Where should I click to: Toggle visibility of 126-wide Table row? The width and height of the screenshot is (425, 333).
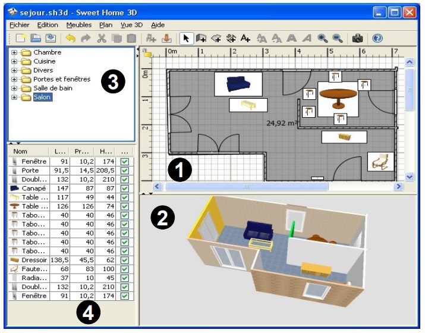[125, 206]
